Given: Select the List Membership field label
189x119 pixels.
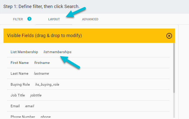Looking at the screenshot, I should click(x=24, y=52).
